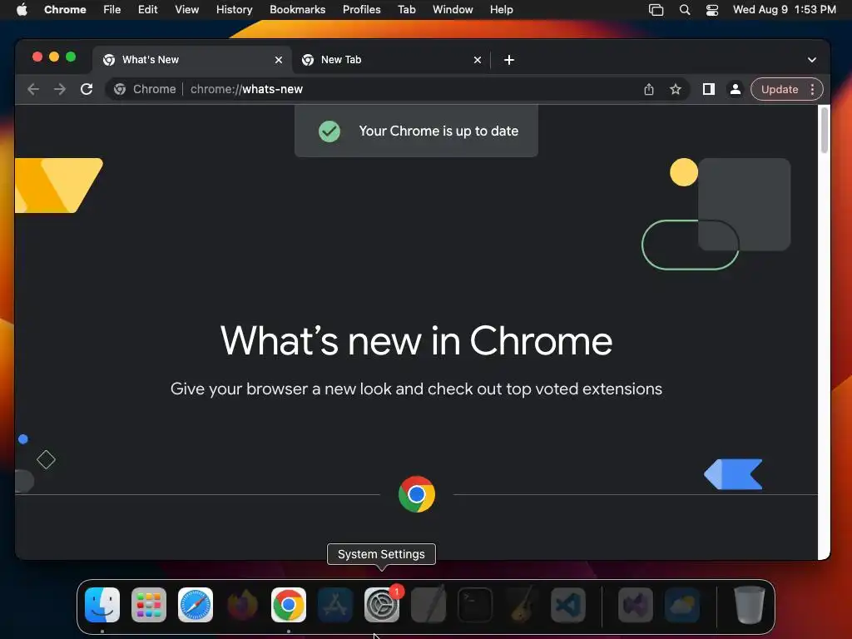Open the Window menu
The height and width of the screenshot is (639, 852).
453,10
